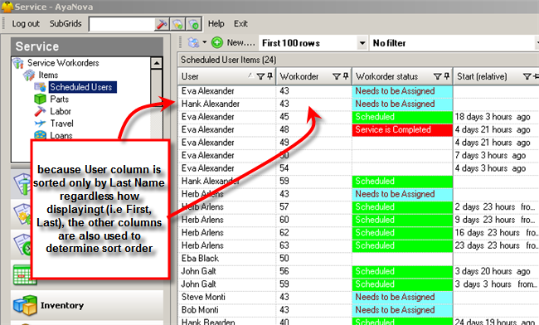Viewport: 539px width, 325px height.
Task: Click the grid menu icon left of New
Action: 193,42
